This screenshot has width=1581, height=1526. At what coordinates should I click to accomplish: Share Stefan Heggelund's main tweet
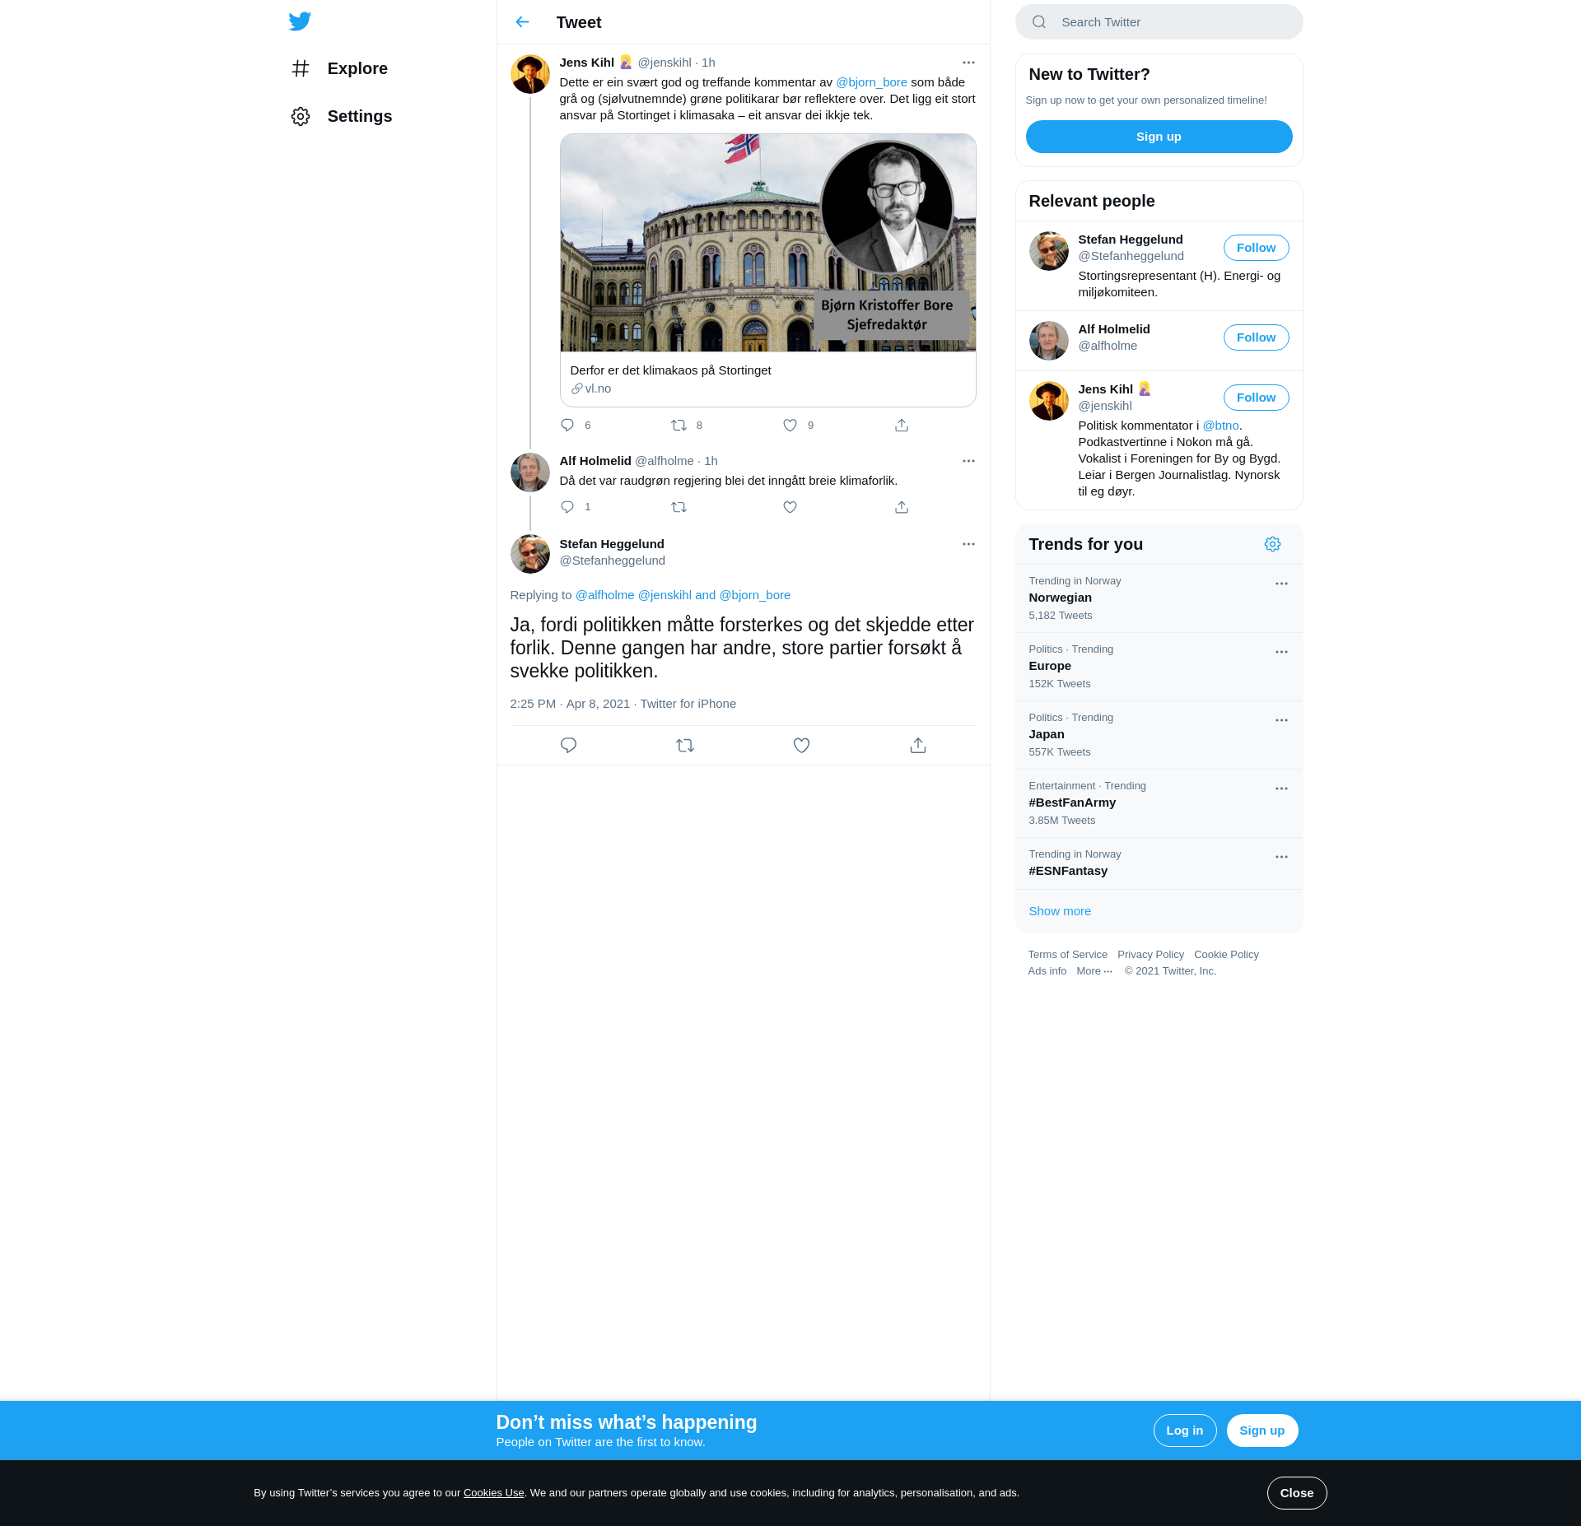pos(918,746)
